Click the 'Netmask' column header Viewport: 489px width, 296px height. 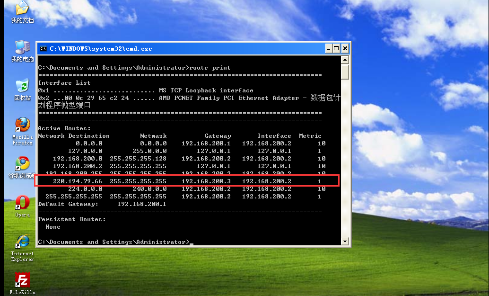[x=153, y=136]
